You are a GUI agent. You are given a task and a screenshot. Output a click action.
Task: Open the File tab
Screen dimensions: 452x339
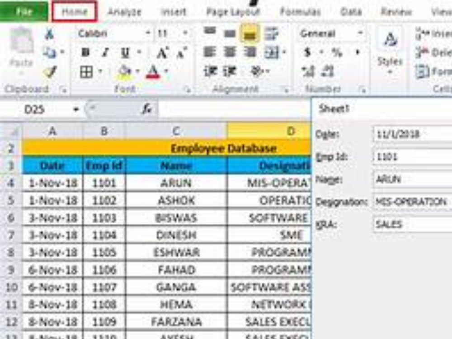pos(24,11)
